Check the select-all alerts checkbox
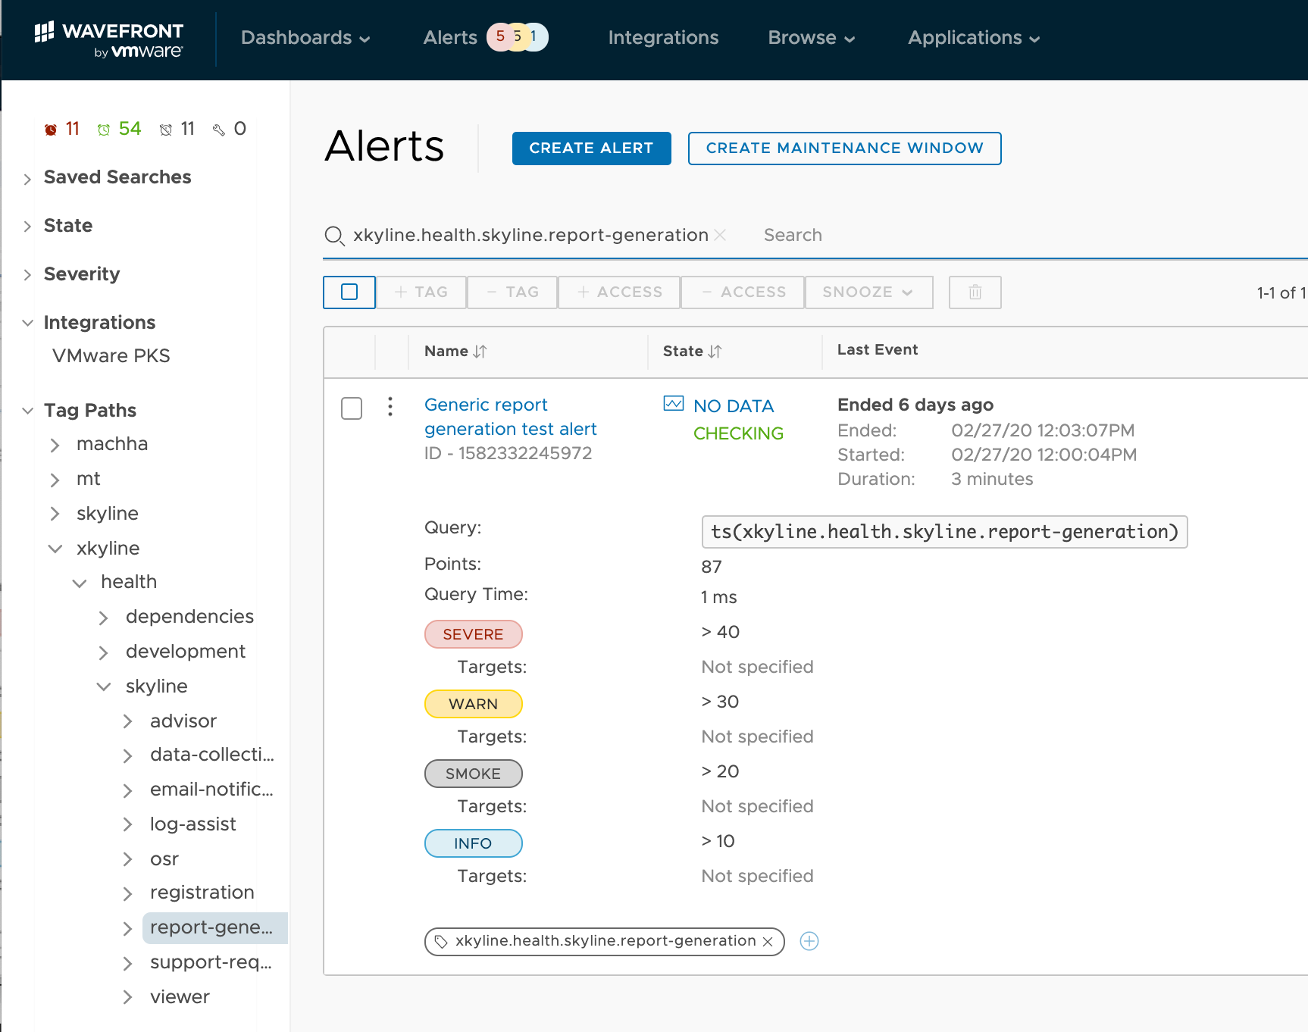The width and height of the screenshot is (1308, 1032). (x=349, y=292)
